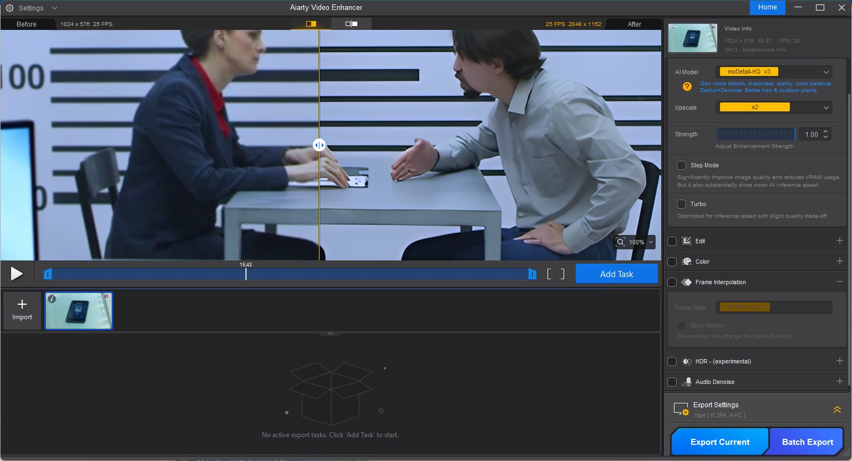
Task: Click the Import plus icon
Action: point(22,304)
